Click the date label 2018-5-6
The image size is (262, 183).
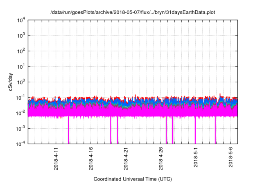click(x=230, y=157)
